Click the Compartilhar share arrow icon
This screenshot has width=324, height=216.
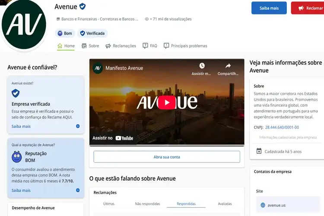[228, 66]
